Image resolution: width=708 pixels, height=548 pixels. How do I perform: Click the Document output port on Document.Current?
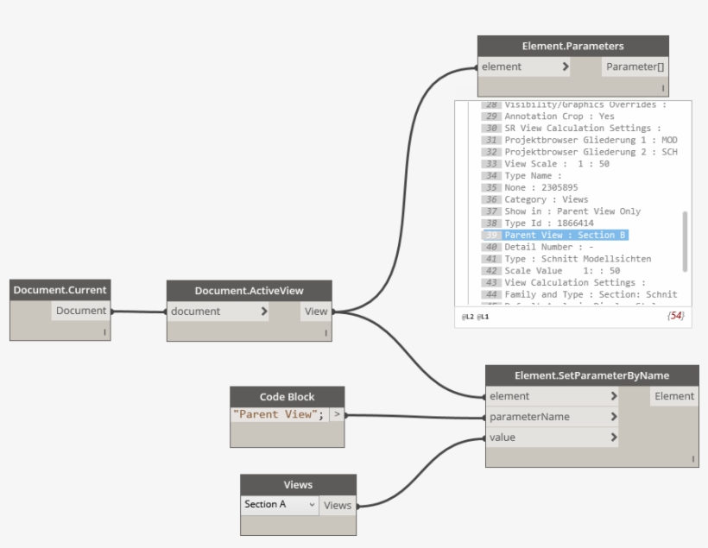(x=81, y=311)
